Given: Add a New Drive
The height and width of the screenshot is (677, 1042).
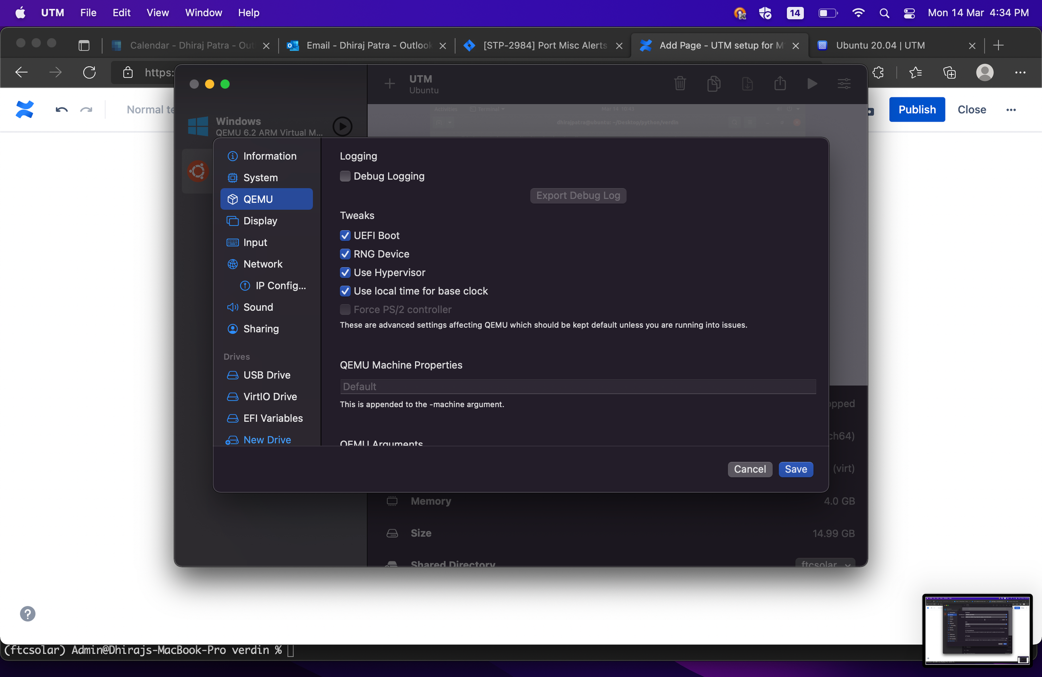Looking at the screenshot, I should pos(267,439).
